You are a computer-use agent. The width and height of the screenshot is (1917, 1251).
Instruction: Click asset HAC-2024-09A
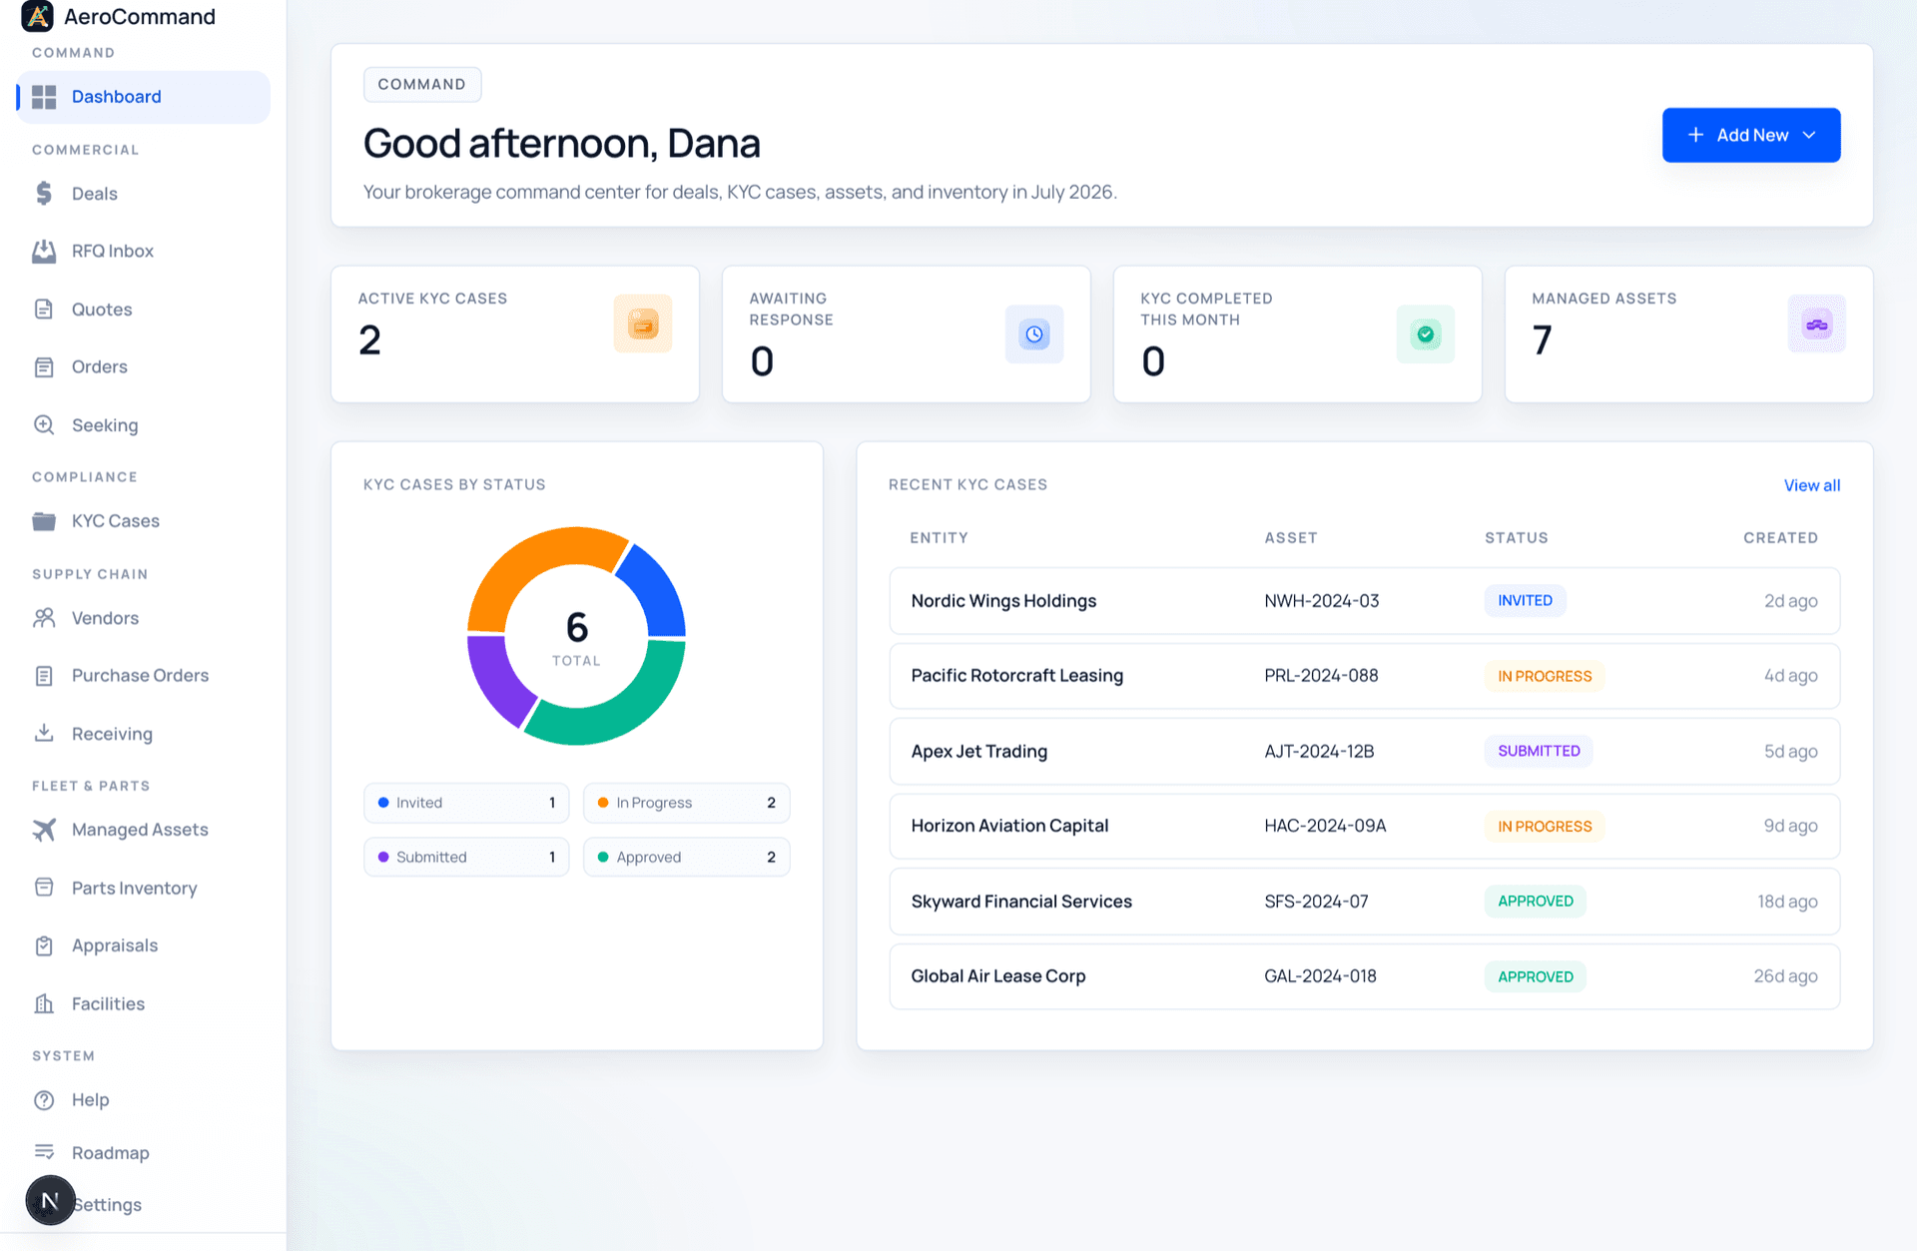[x=1325, y=826]
